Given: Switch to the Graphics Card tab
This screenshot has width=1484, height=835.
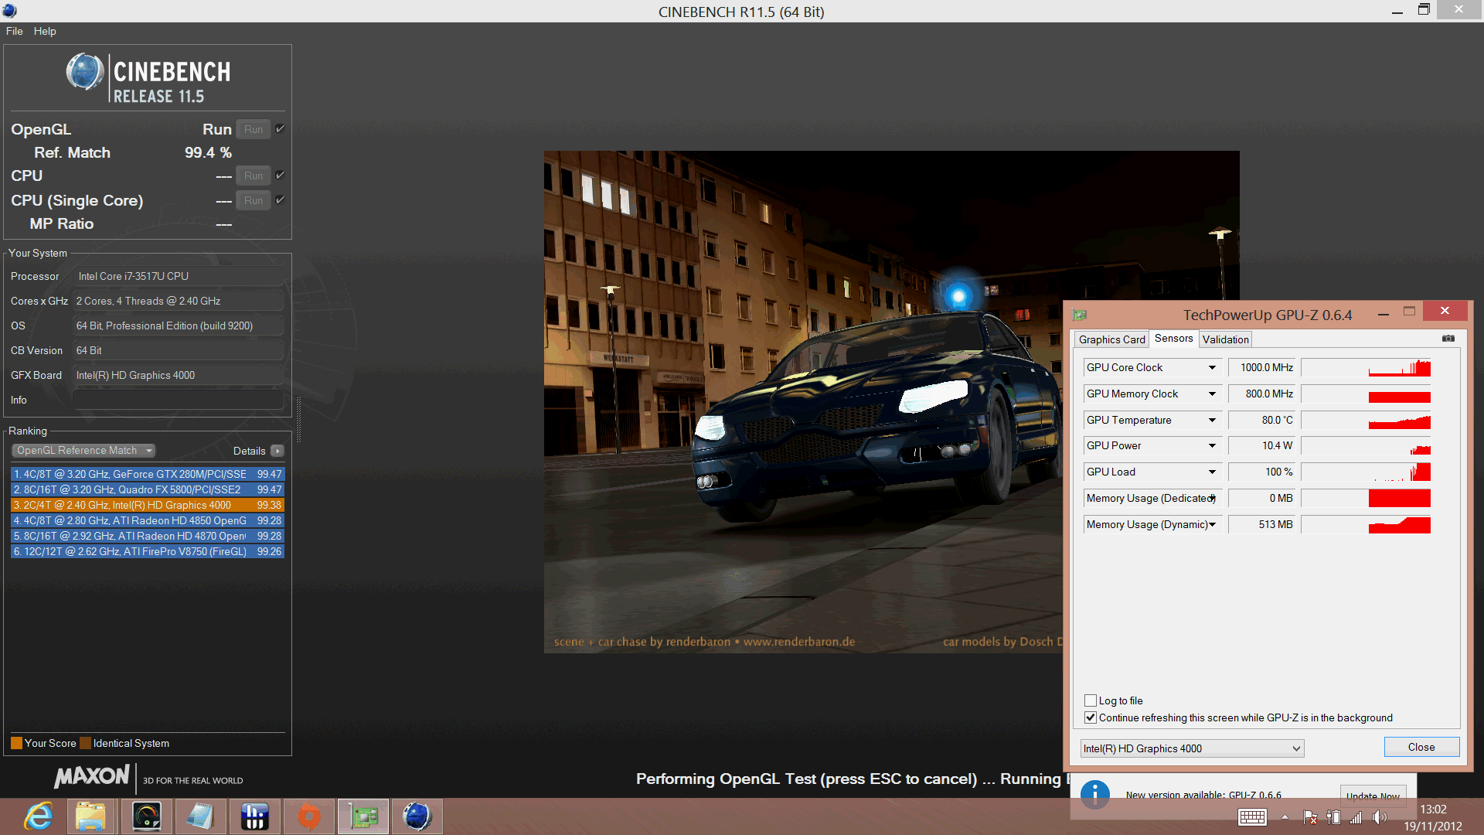Looking at the screenshot, I should 1111,339.
